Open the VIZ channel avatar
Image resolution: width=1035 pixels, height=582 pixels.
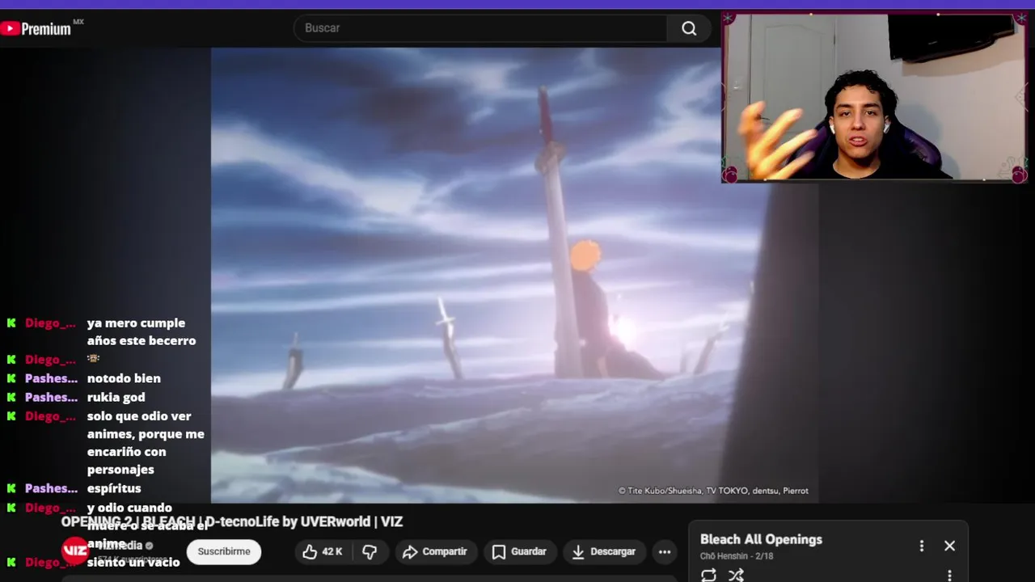click(75, 550)
